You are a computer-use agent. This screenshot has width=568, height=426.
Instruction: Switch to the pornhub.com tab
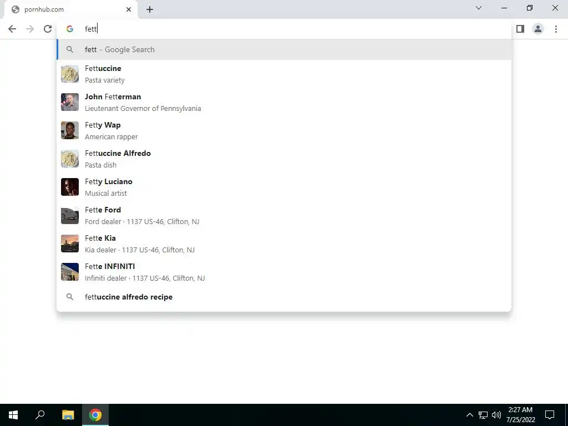[70, 9]
